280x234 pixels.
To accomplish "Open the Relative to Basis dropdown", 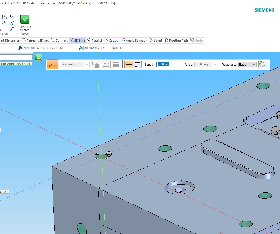I will point(247,65).
